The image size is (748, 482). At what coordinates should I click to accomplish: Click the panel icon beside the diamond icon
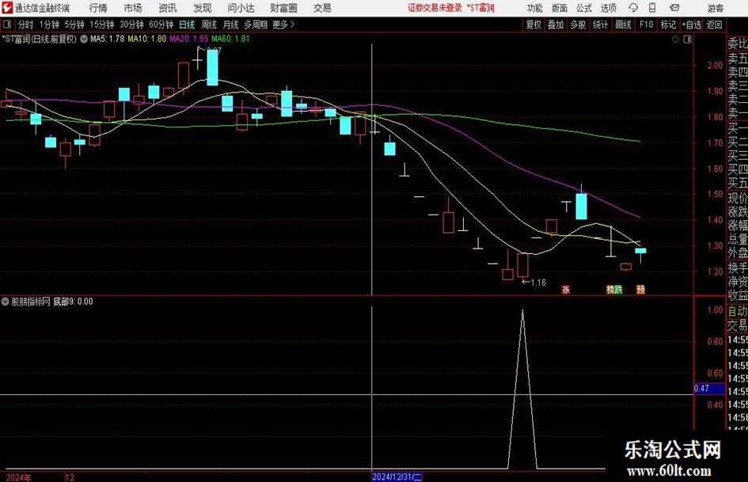click(687, 40)
